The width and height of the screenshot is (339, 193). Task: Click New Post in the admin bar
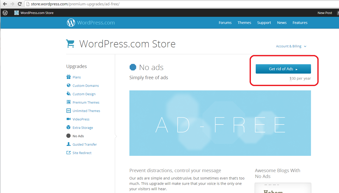coord(325,13)
